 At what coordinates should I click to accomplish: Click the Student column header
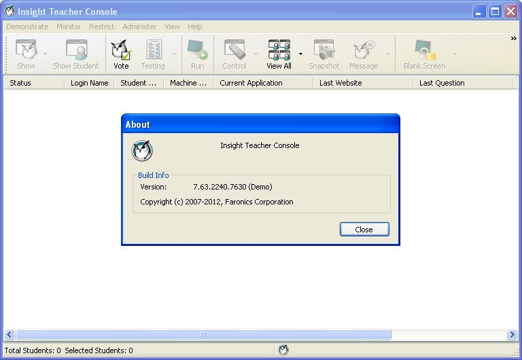click(139, 83)
